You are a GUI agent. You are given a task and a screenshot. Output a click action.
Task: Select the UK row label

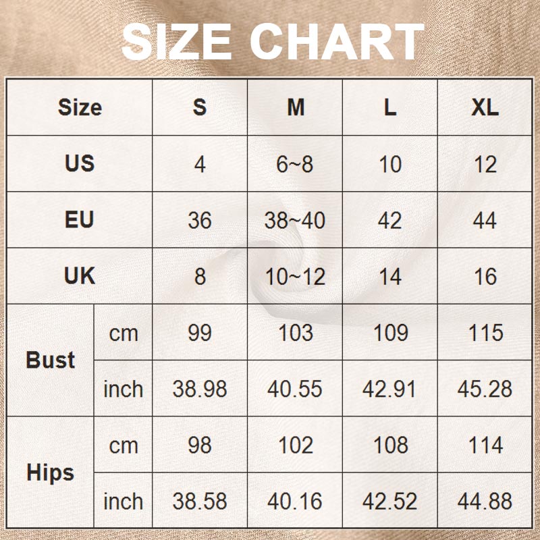80,276
